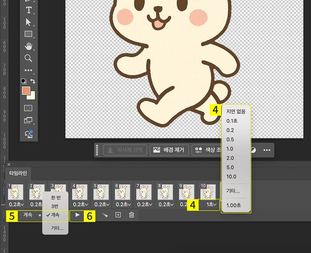311x253 pixels.
Task: Choose 지연 없음 from the delay menu
Action: (x=236, y=112)
